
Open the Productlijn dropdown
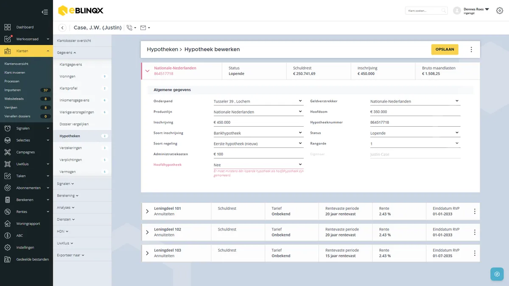(258, 112)
